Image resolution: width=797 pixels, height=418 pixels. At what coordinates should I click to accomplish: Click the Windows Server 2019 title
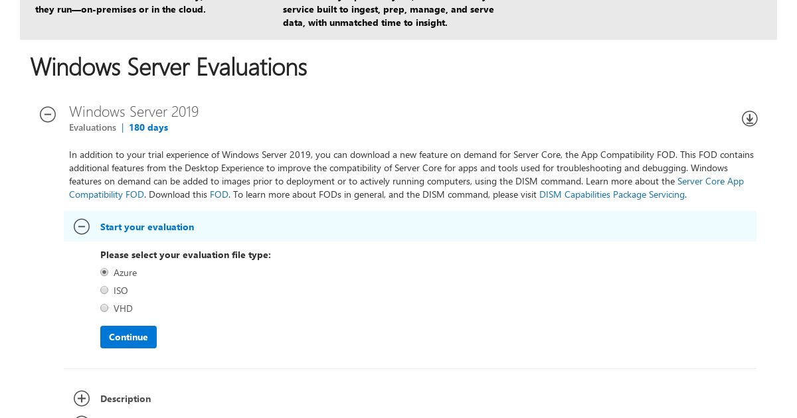(133, 111)
